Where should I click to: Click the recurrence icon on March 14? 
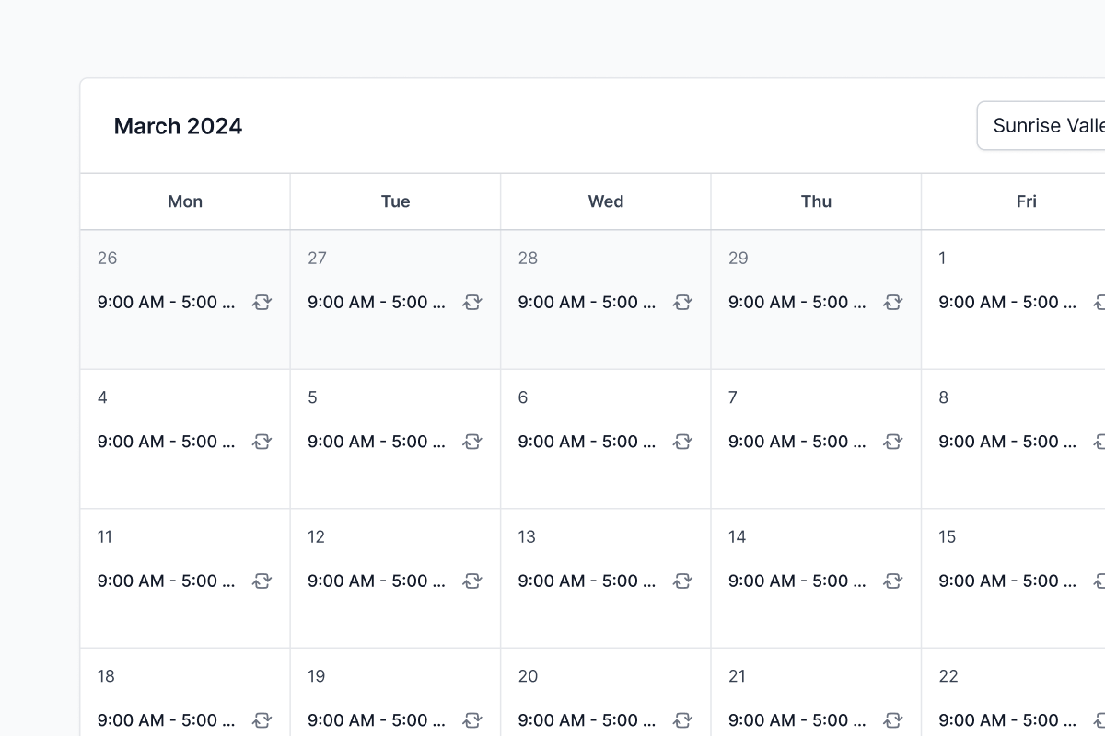point(892,581)
